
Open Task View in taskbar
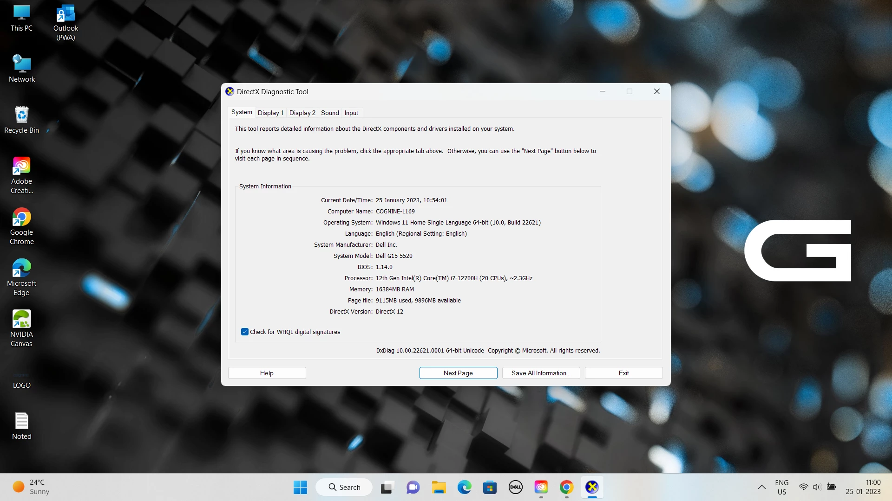tap(387, 487)
